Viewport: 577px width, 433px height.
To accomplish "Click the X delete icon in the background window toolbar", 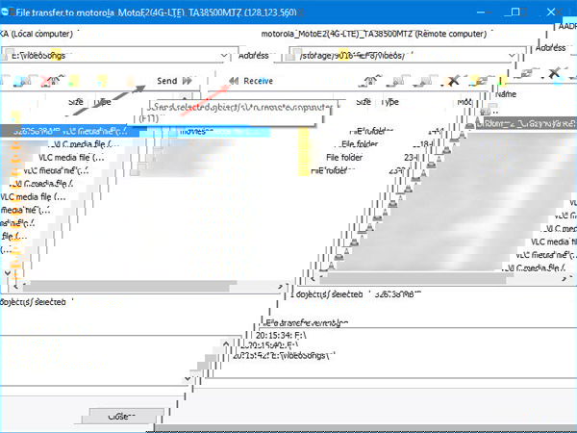I will 554,73.
